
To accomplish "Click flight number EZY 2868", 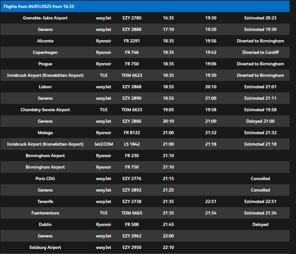I will pos(132,87).
